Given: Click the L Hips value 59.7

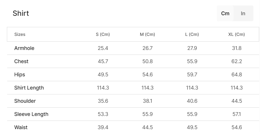Looking at the screenshot, I should 192,75.
